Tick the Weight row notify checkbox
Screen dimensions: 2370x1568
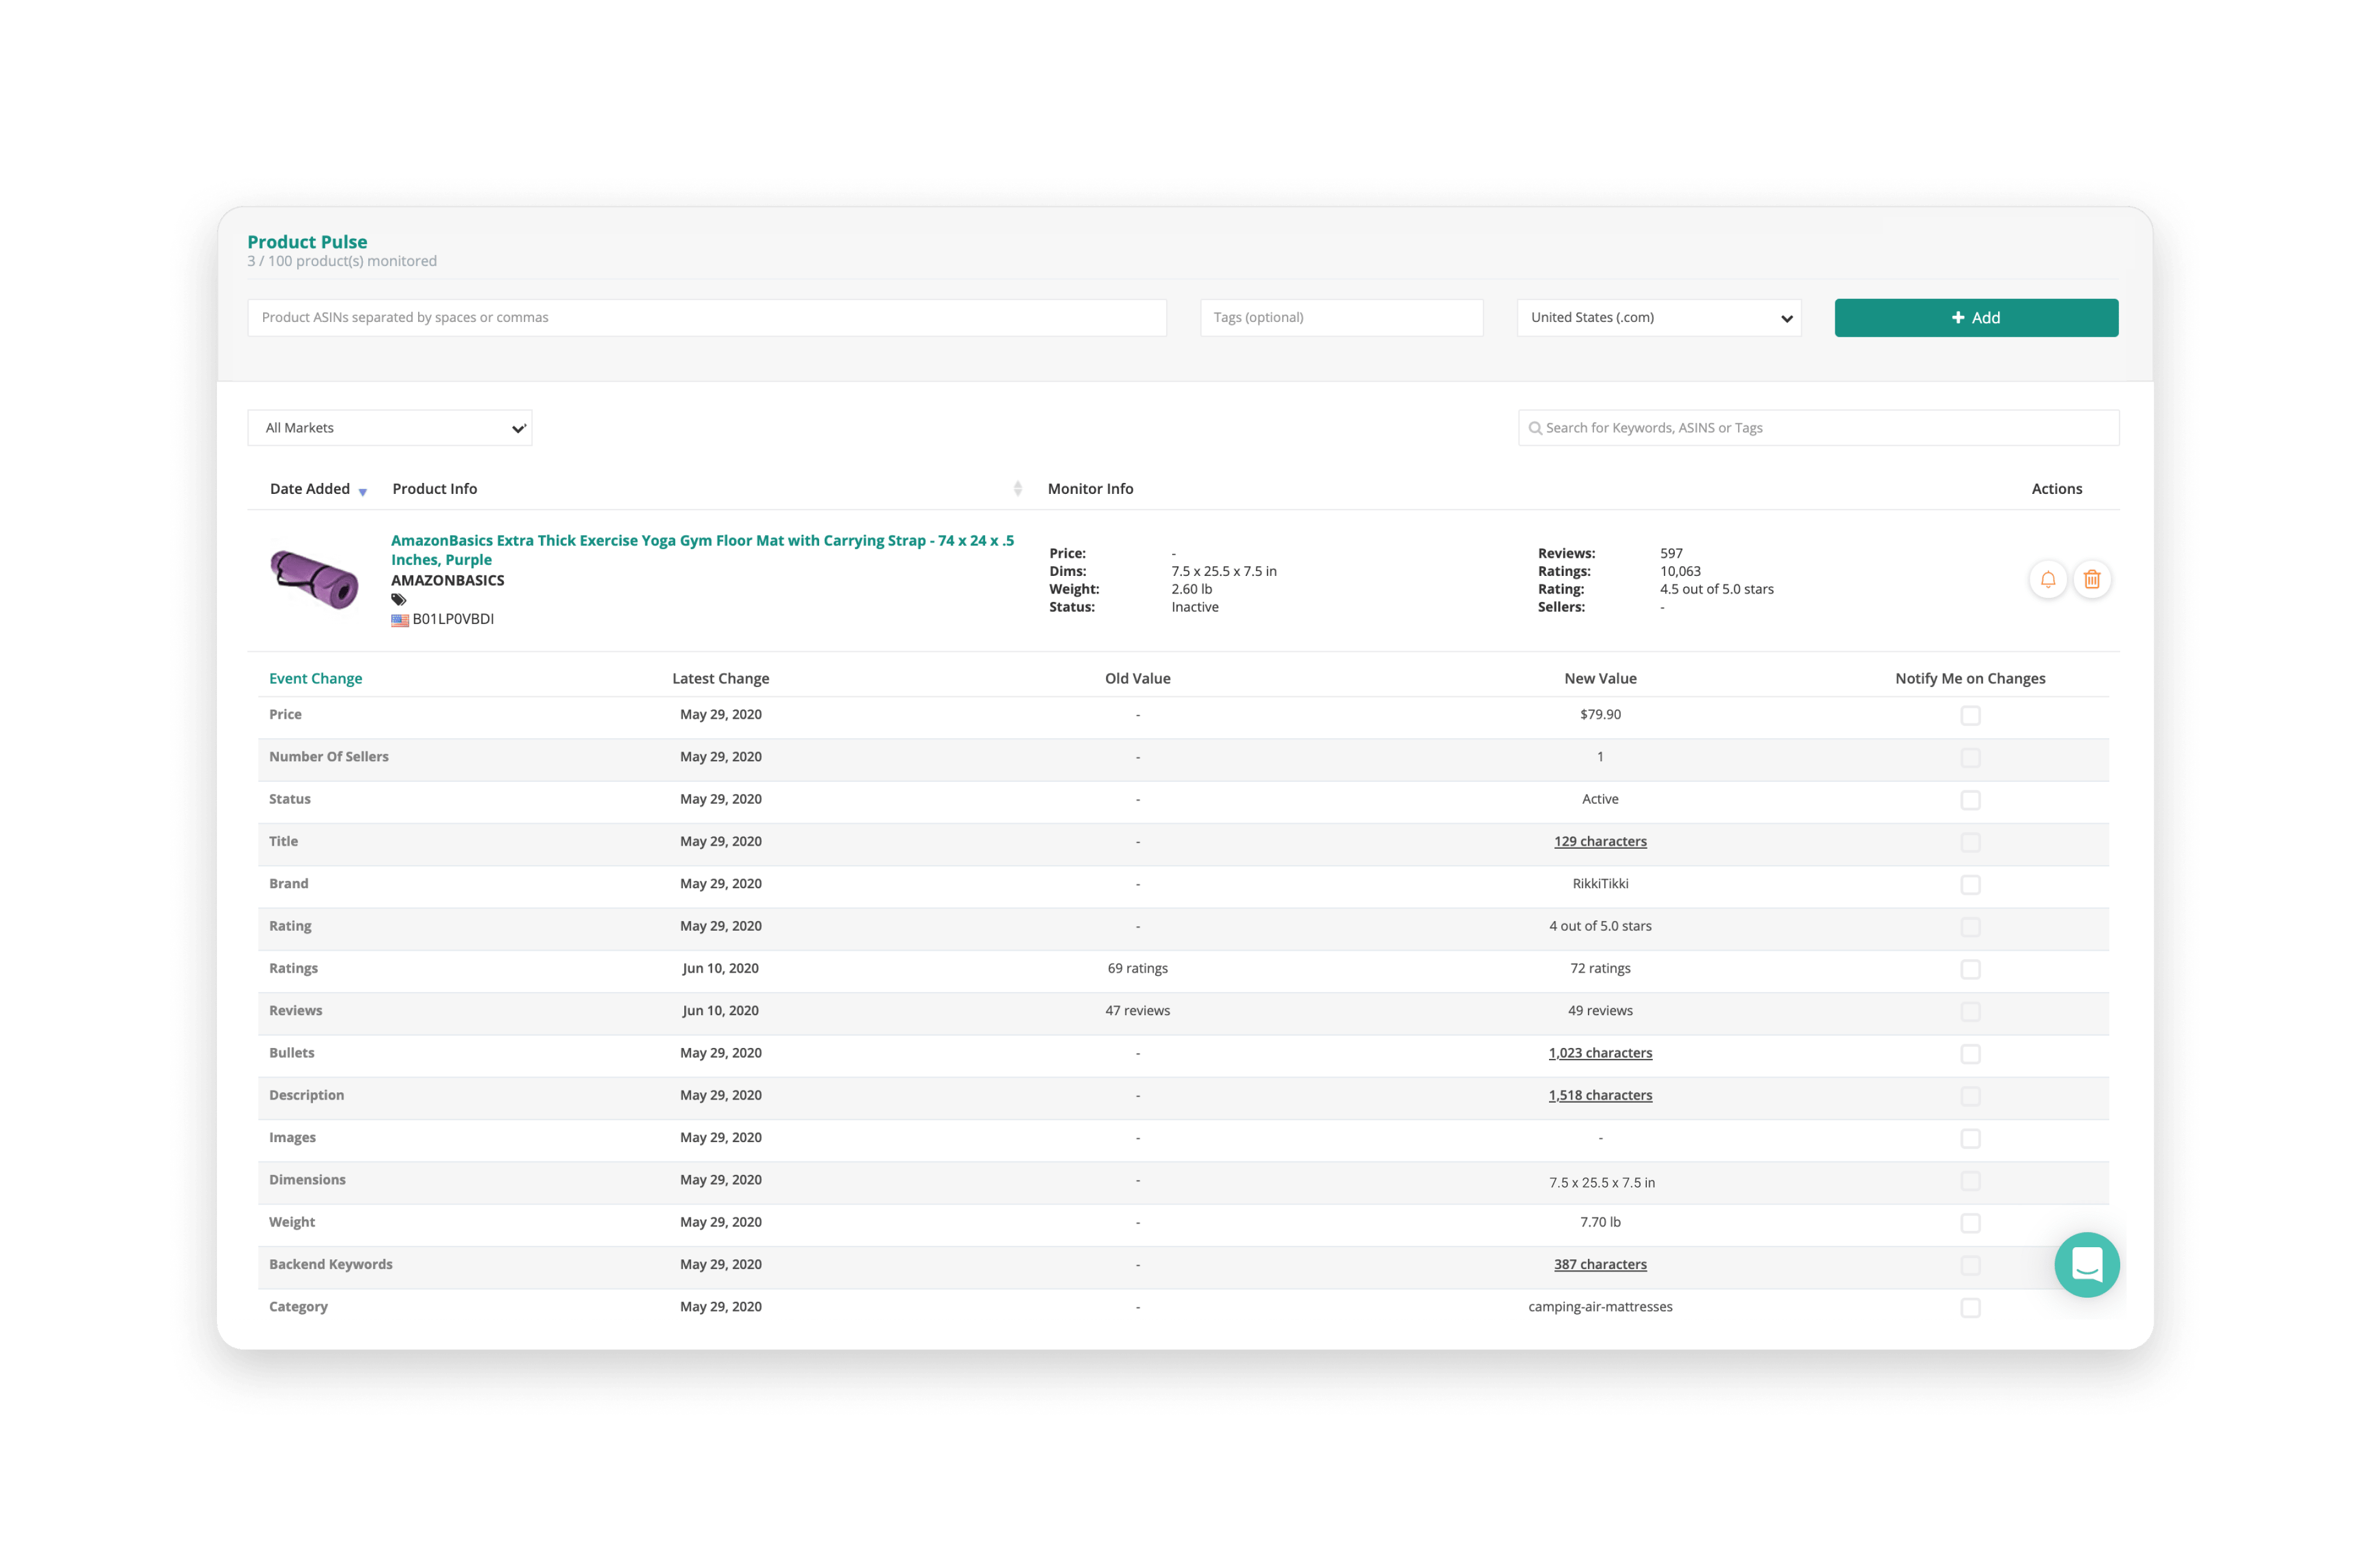[1970, 1223]
